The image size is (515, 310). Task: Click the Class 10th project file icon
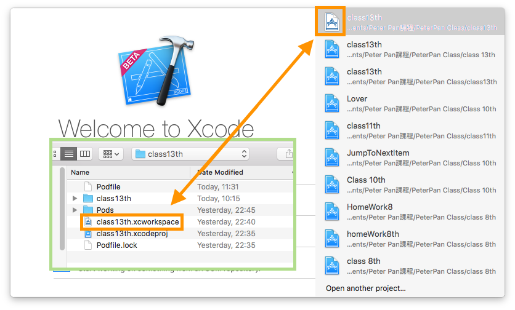coord(331,185)
